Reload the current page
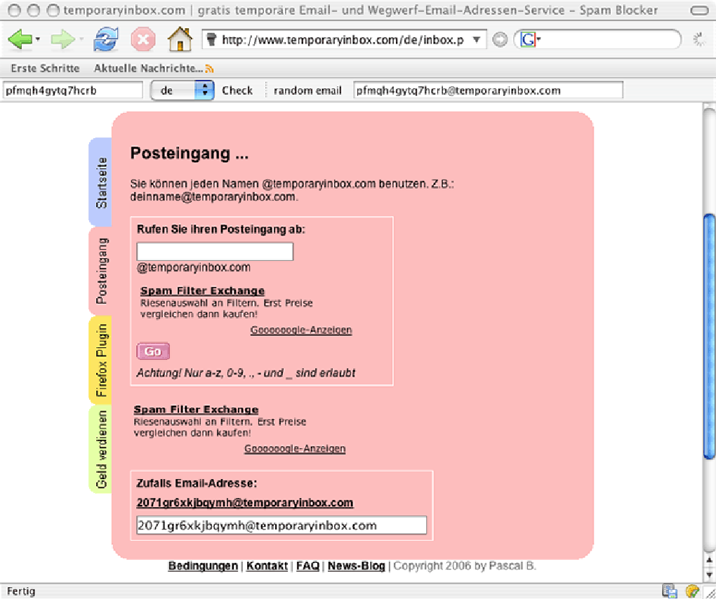This screenshot has width=716, height=599. 106,39
